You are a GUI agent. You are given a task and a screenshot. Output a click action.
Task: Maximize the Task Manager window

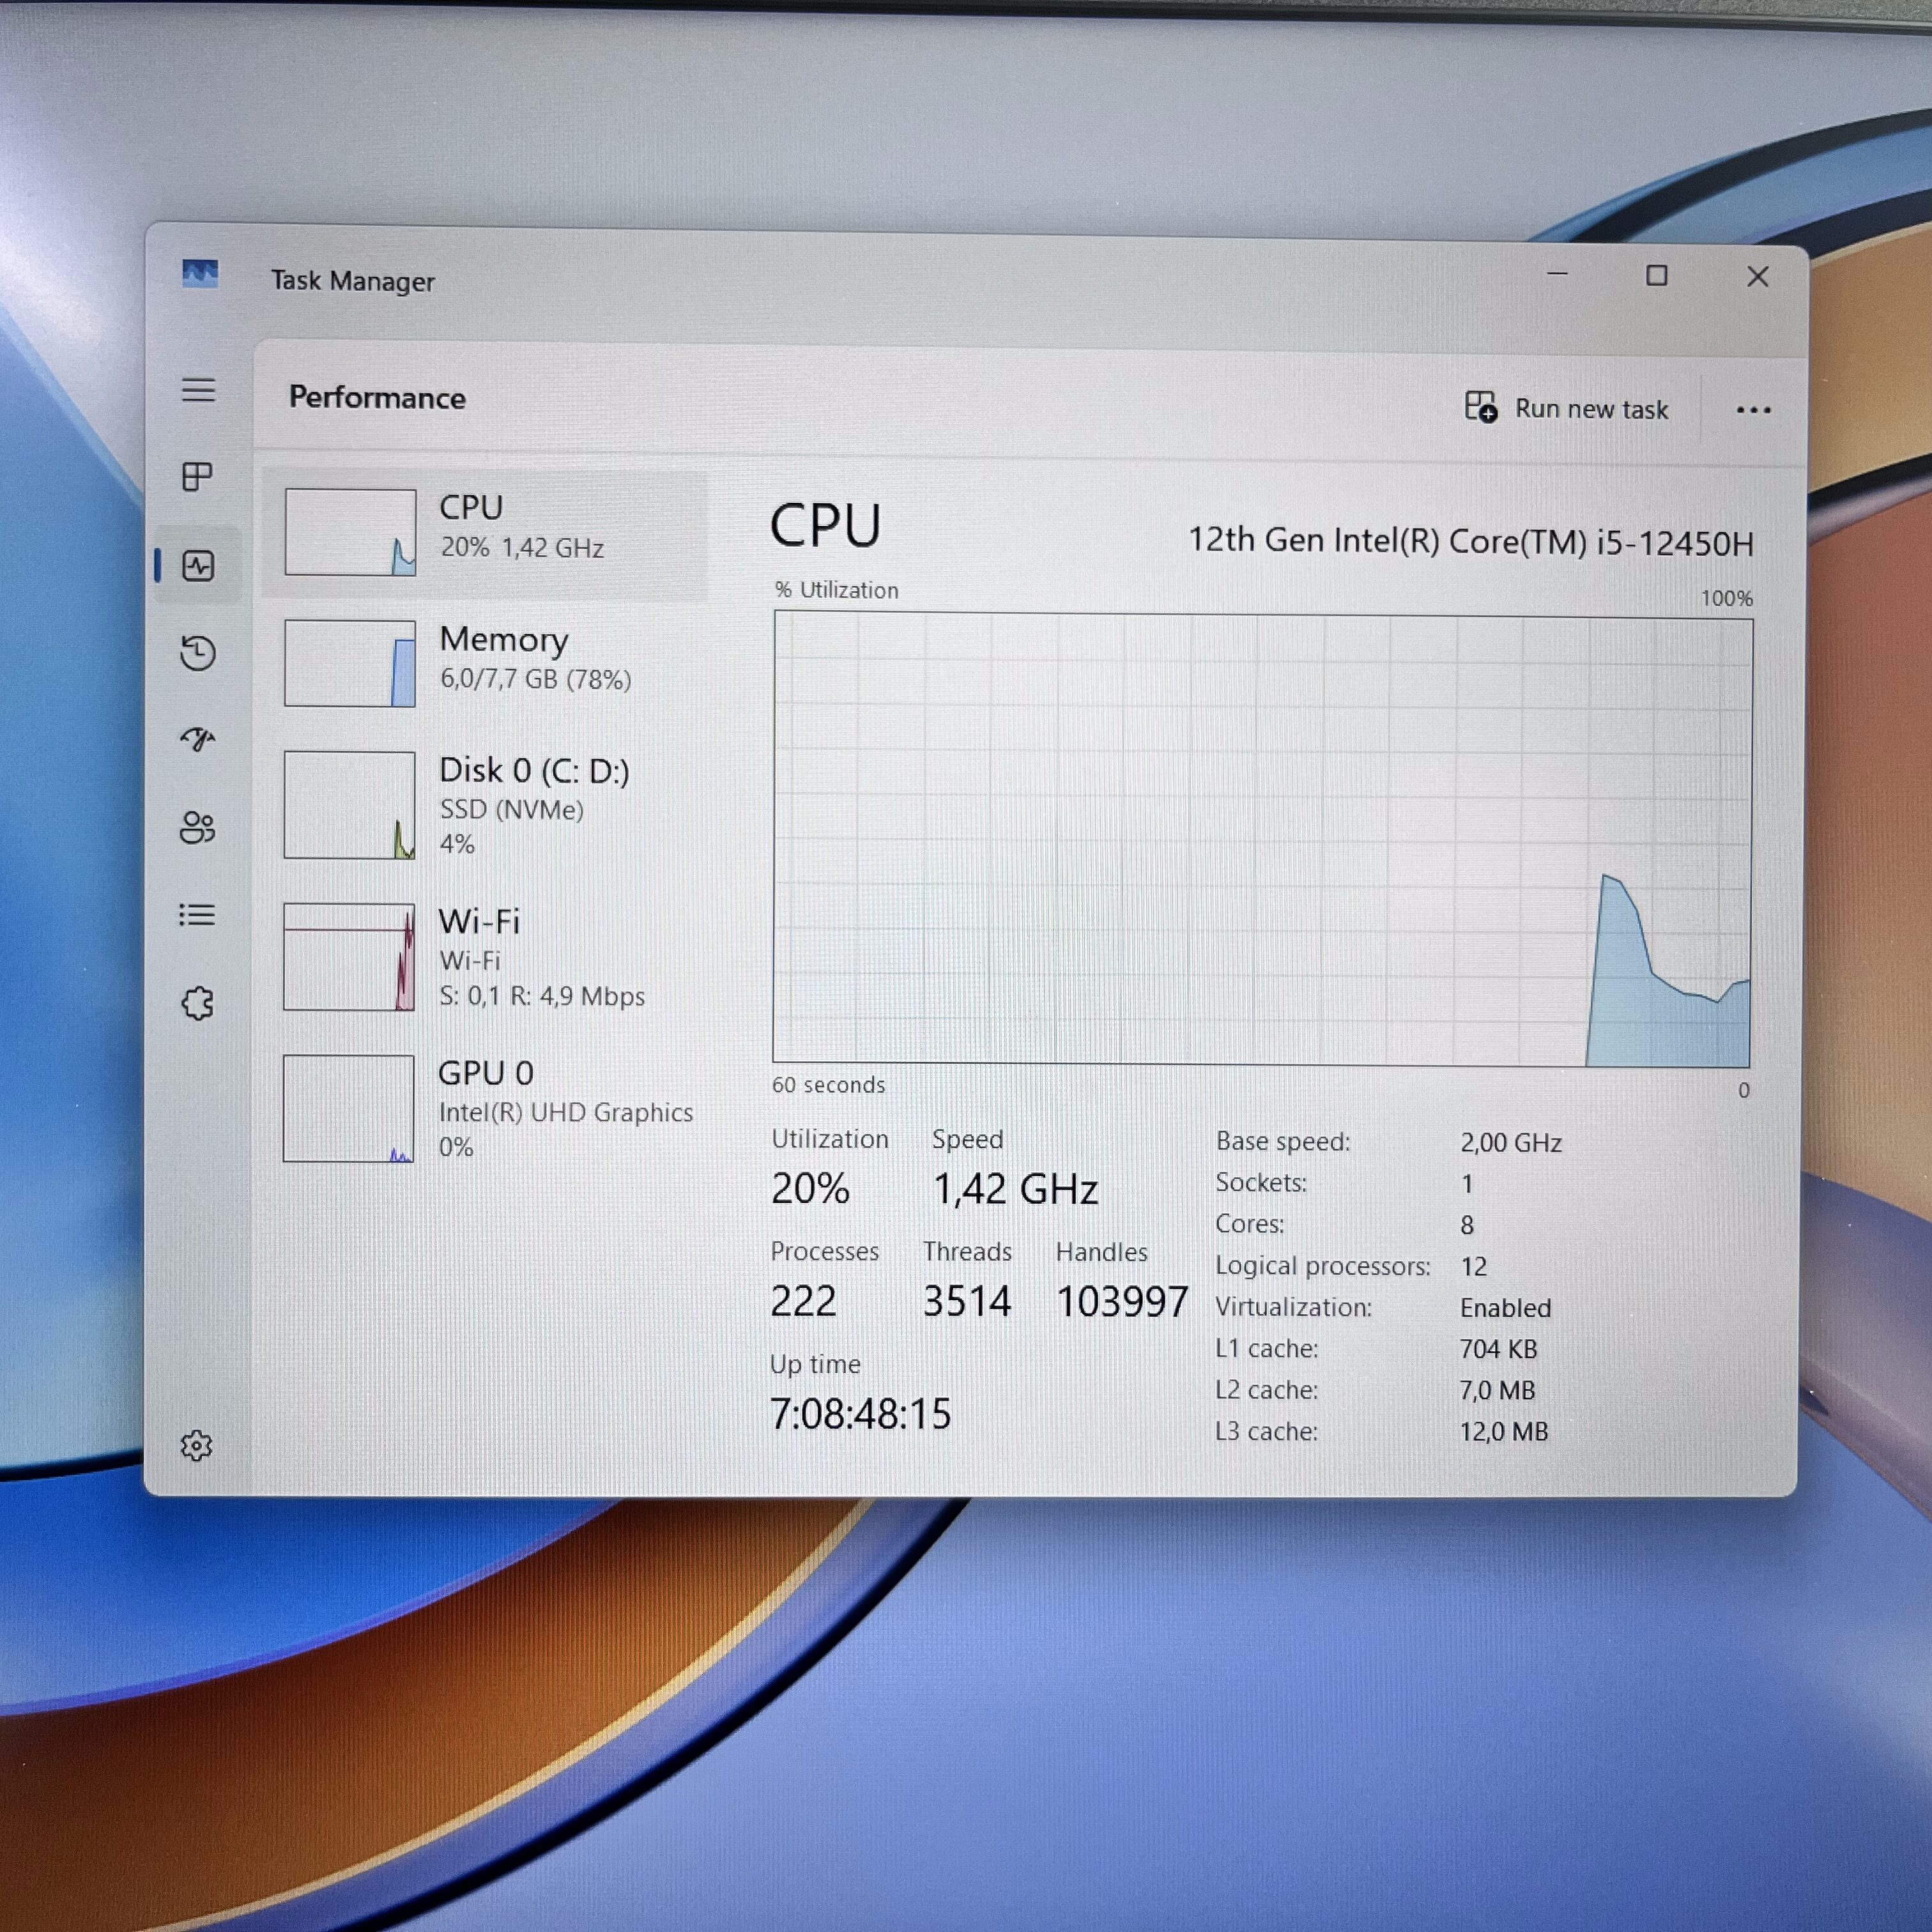click(x=1656, y=276)
